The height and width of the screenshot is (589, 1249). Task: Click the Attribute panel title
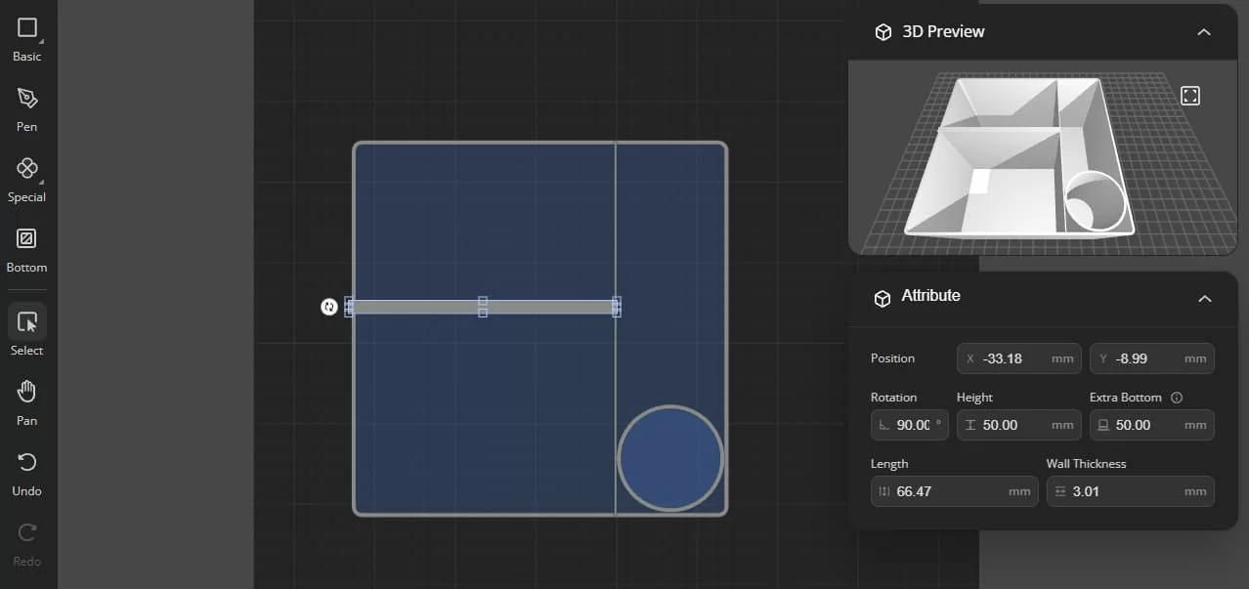pyautogui.click(x=930, y=296)
